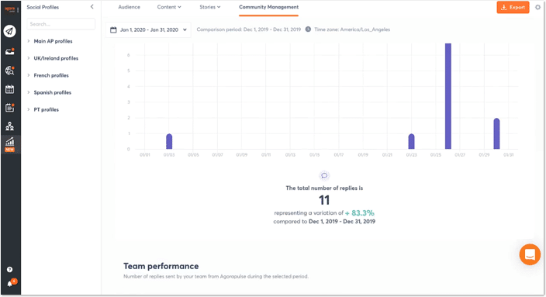This screenshot has width=546, height=297.
Task: Open the Content tab dropdown
Action: [x=169, y=7]
